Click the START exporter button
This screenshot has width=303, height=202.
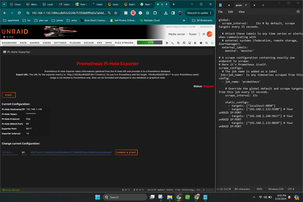click(x=9, y=95)
